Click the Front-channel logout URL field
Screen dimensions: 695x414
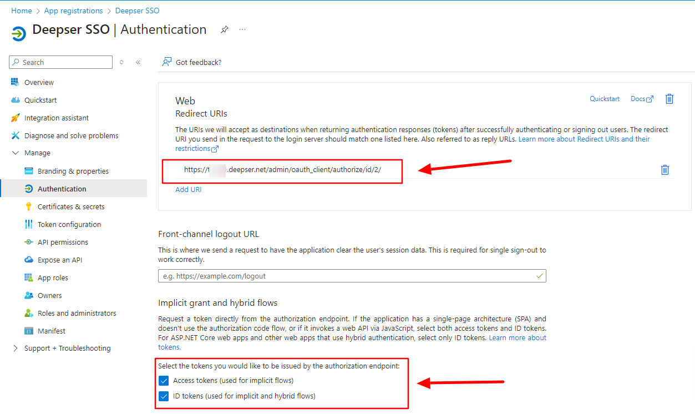(x=352, y=276)
